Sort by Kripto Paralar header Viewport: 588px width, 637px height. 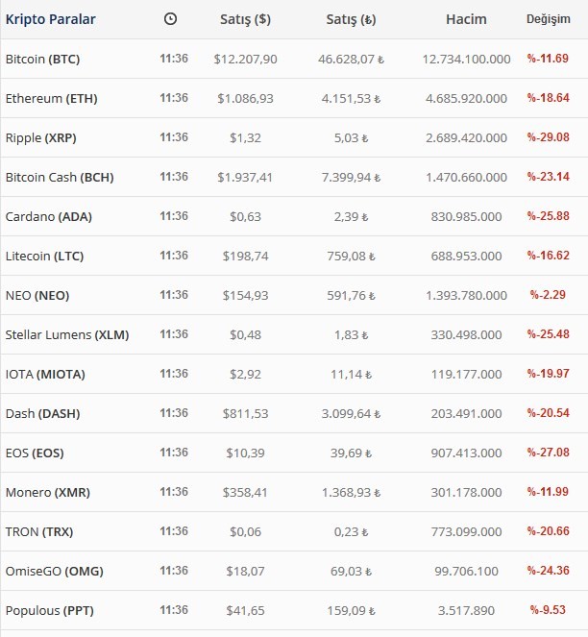(x=50, y=19)
